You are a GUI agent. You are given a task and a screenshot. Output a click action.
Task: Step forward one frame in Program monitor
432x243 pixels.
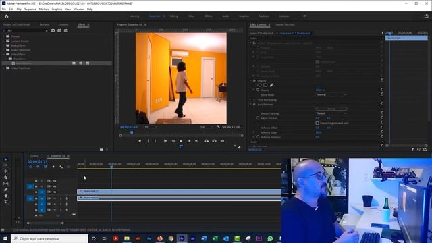pos(189,141)
